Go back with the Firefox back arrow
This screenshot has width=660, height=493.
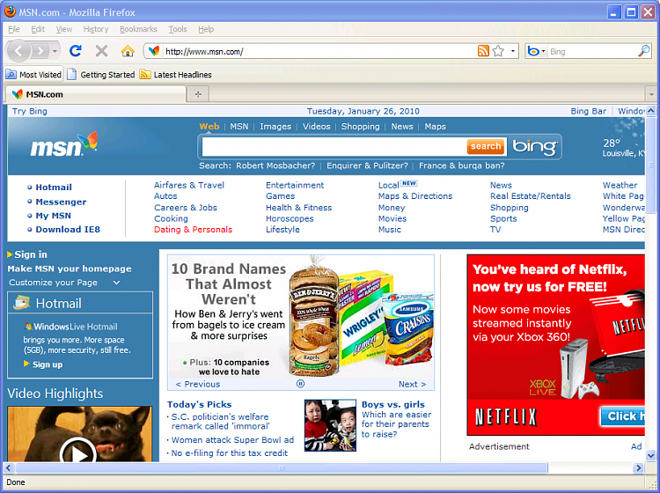pyautogui.click(x=18, y=51)
